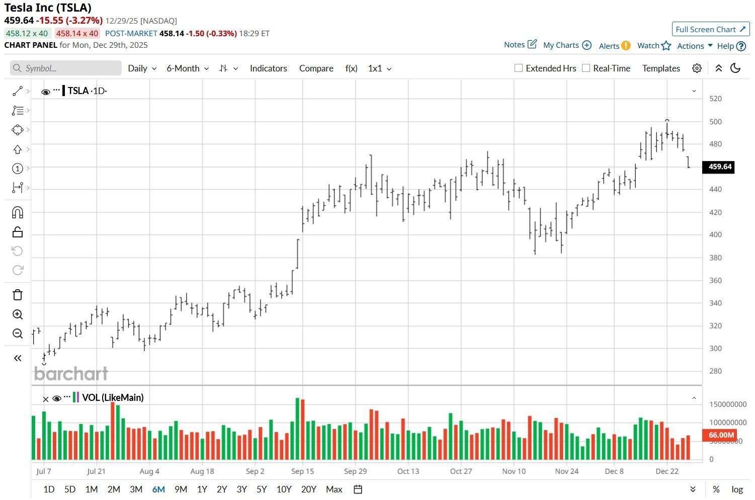Delete drawings with the trash icon

tap(18, 295)
